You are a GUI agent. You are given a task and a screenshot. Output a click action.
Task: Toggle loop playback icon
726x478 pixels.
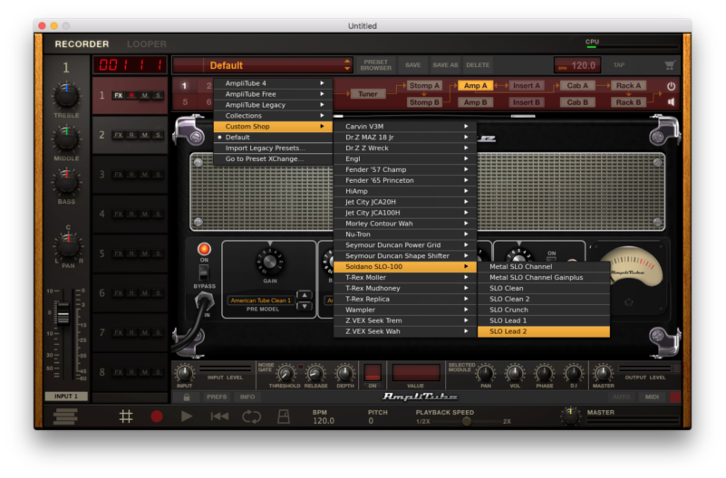click(251, 416)
